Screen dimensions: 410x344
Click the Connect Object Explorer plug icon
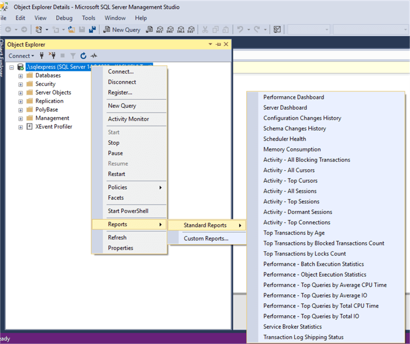tap(42, 56)
